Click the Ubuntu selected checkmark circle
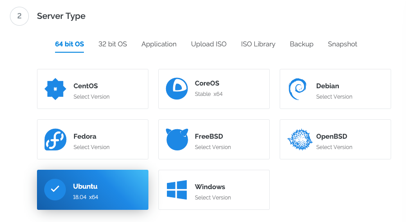406x222 pixels. point(55,190)
